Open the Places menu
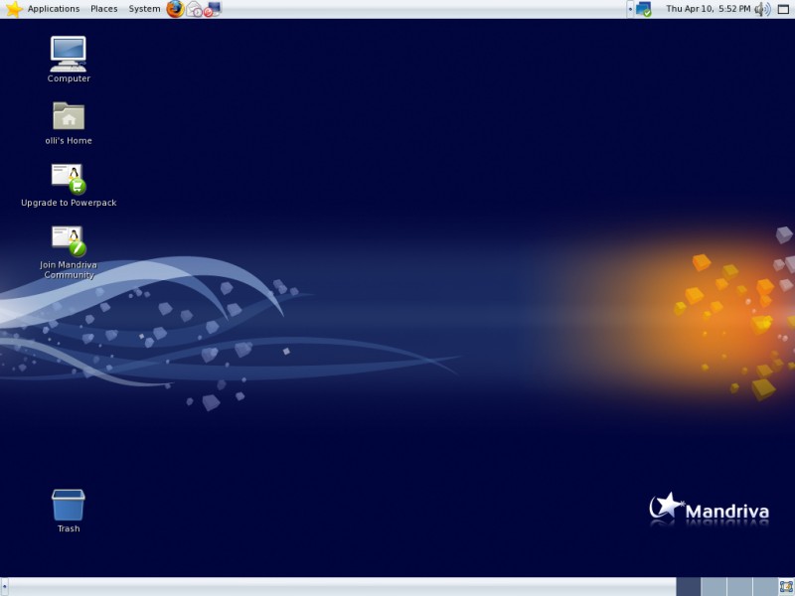 click(104, 9)
